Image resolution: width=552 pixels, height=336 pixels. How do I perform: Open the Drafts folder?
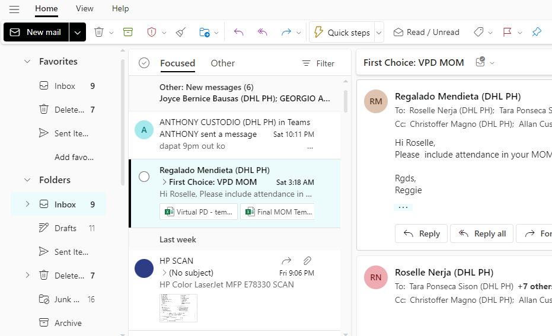[x=65, y=228]
